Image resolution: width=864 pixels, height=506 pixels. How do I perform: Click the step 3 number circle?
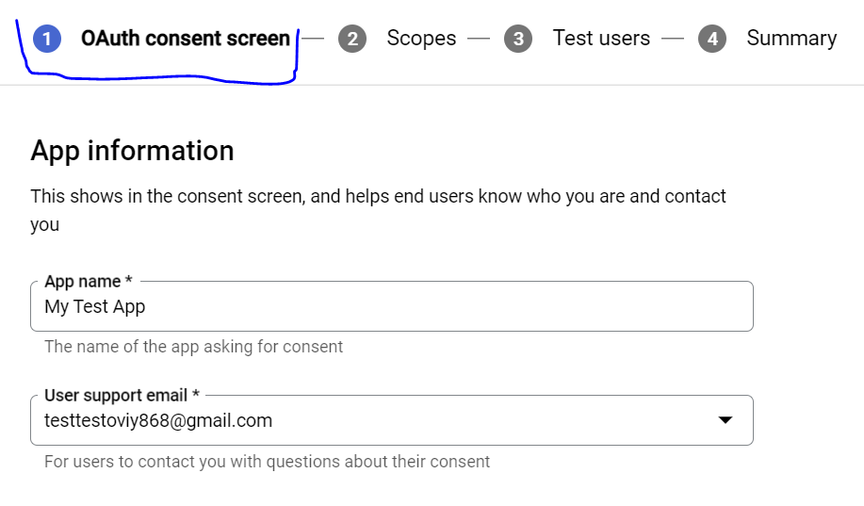[x=518, y=39]
